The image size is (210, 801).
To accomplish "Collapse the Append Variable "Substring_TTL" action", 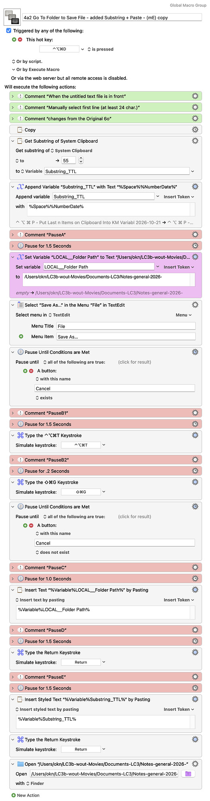I will click(13, 187).
